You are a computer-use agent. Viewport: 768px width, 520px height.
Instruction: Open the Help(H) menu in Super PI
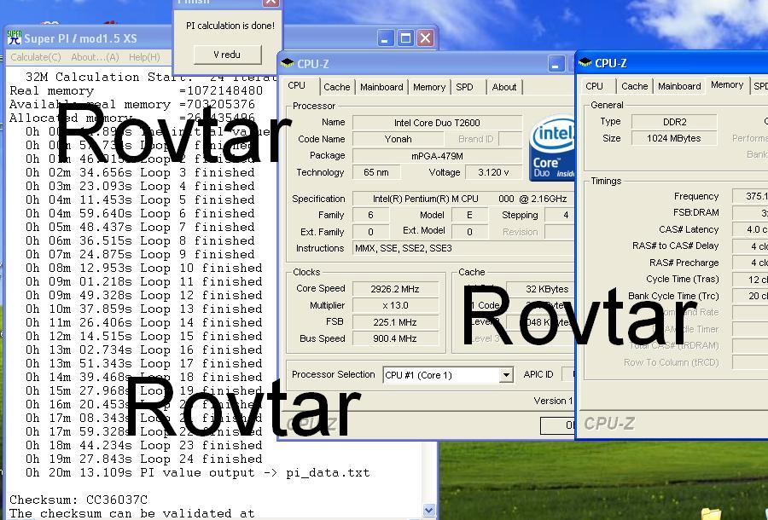tap(144, 57)
